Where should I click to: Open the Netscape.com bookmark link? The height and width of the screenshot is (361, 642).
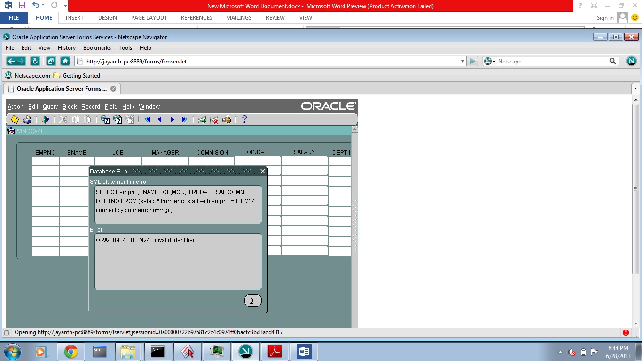tap(28, 75)
